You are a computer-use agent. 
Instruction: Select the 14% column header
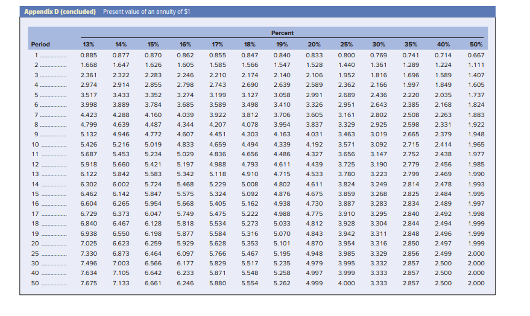[121, 44]
